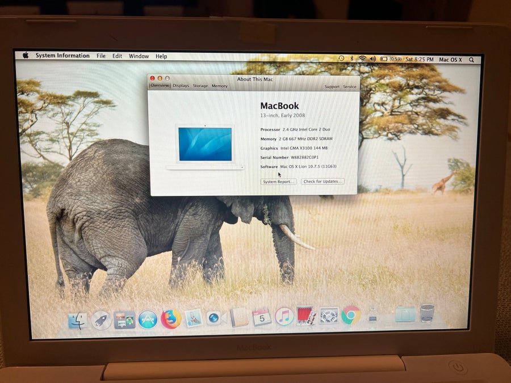The height and width of the screenshot is (383, 511).
Task: Open the File menu
Action: pyautogui.click(x=101, y=56)
